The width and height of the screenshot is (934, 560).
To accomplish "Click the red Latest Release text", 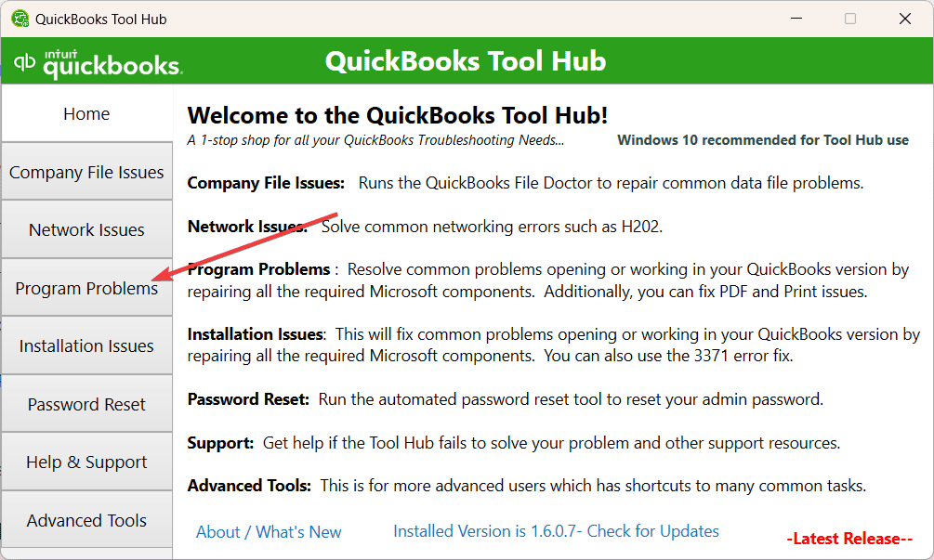I will click(849, 539).
